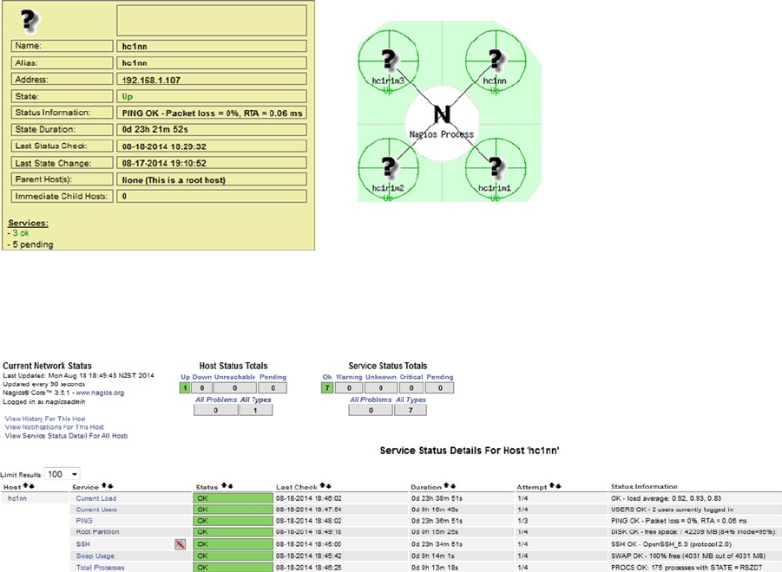Sort ascending by Duration column arrow

click(447, 486)
